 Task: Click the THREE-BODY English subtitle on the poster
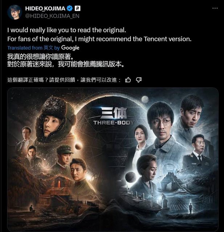(114, 123)
